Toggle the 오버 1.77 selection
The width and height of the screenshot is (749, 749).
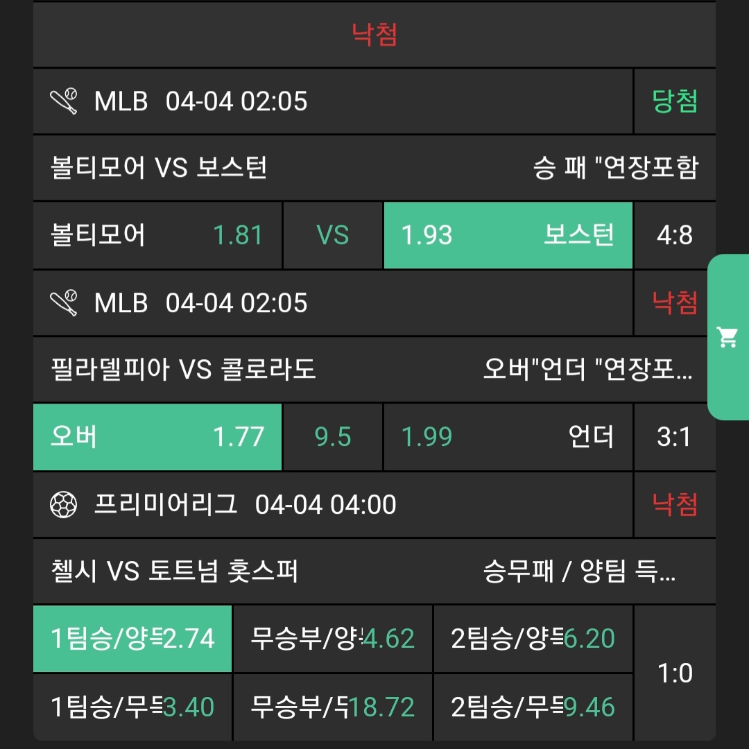tap(157, 437)
